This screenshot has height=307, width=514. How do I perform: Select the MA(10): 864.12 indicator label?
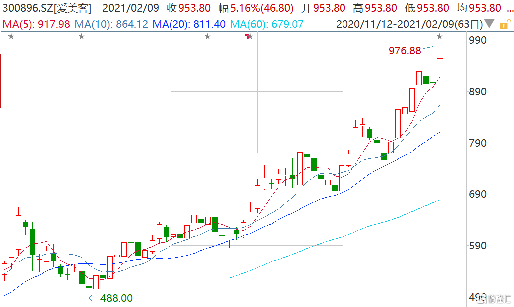(x=112, y=24)
